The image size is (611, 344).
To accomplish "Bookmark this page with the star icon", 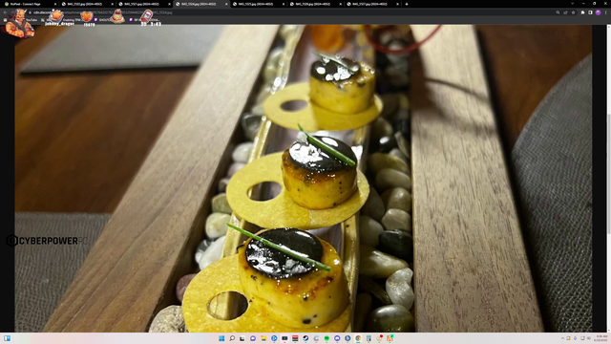I will 573,12.
